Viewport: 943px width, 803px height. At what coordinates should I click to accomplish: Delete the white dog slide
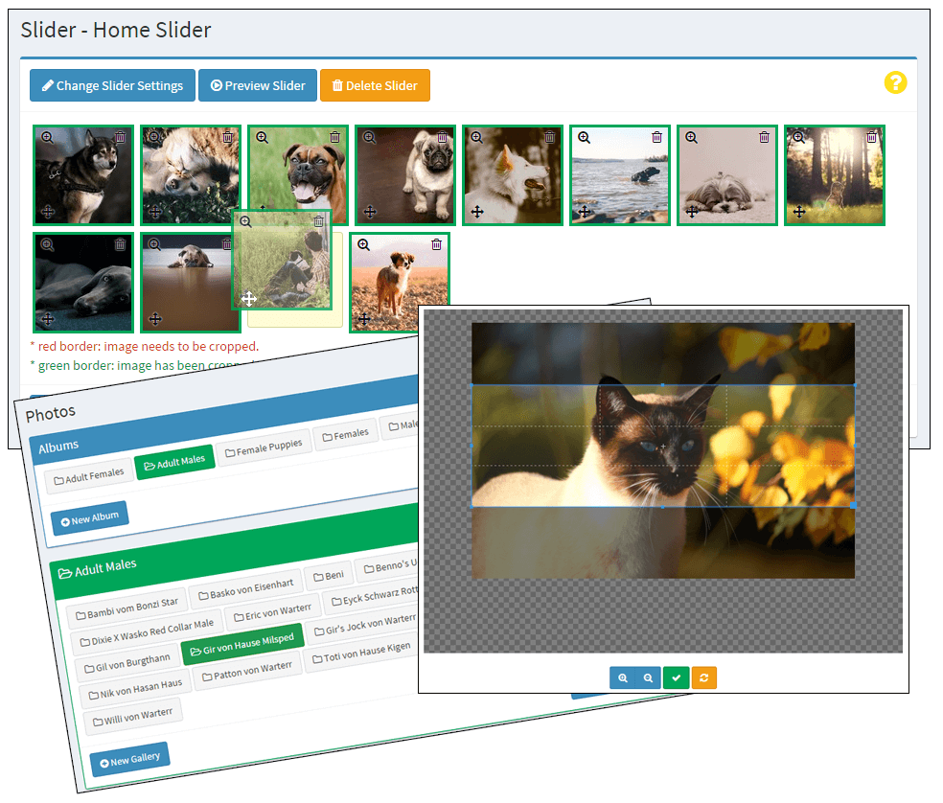(550, 137)
